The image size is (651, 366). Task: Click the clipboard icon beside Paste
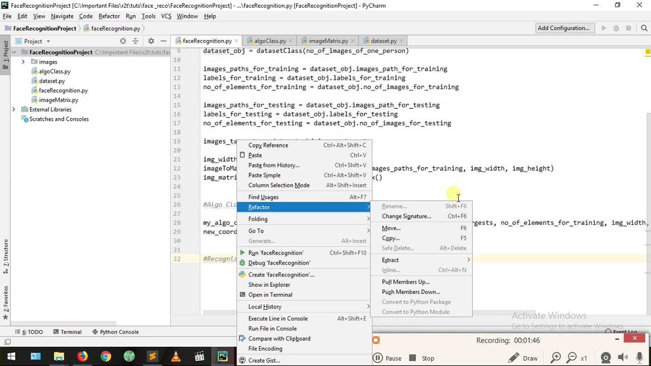point(243,155)
